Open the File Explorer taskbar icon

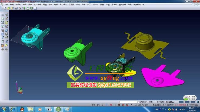[x=31, y=109]
